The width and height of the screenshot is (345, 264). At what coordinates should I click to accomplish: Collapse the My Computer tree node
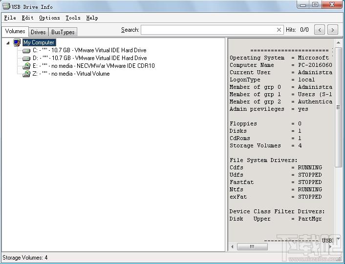pyautogui.click(x=8, y=43)
